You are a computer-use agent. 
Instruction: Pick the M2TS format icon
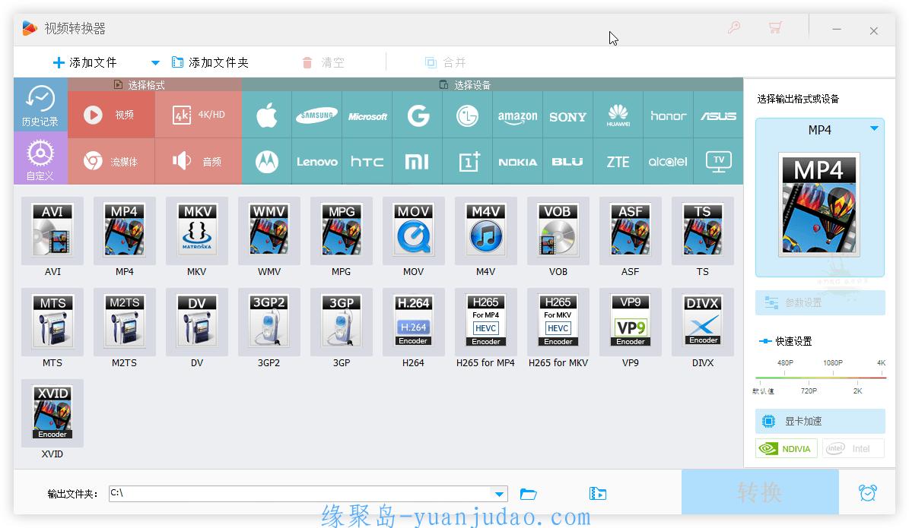[124, 322]
